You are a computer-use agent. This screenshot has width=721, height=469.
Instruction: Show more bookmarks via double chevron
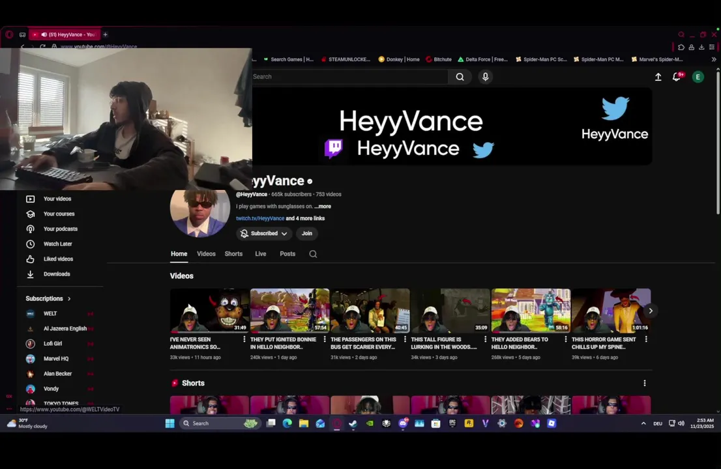tap(714, 59)
